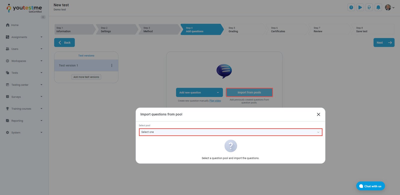Click the play video icon in header

(x=360, y=7)
